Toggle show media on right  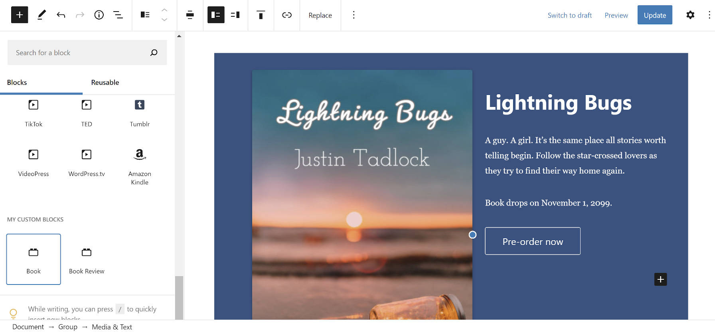[x=235, y=15]
